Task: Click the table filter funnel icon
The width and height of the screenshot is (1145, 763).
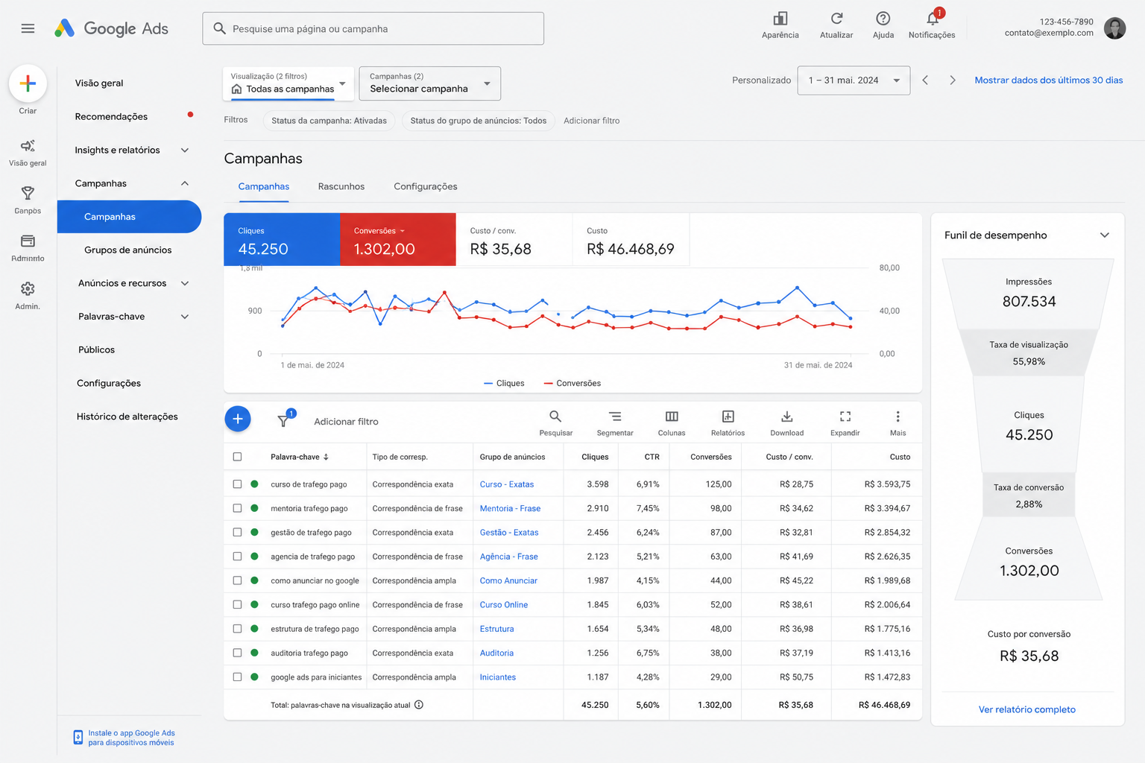Action: click(283, 421)
